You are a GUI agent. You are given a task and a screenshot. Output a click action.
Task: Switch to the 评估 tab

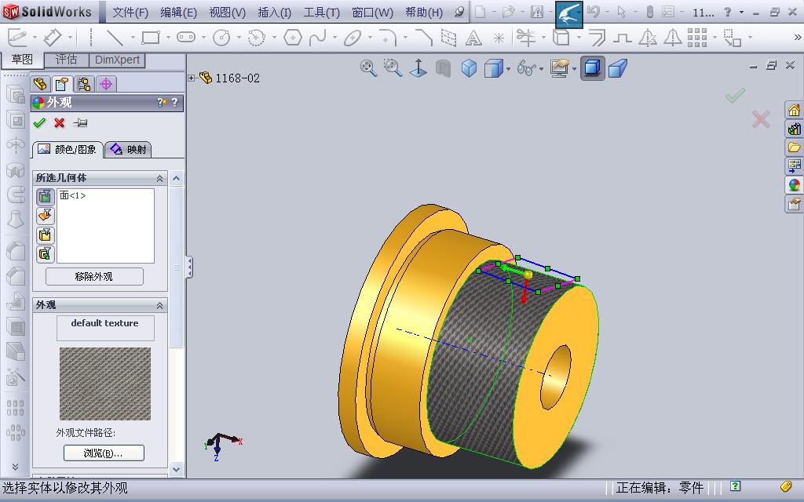pos(66,60)
